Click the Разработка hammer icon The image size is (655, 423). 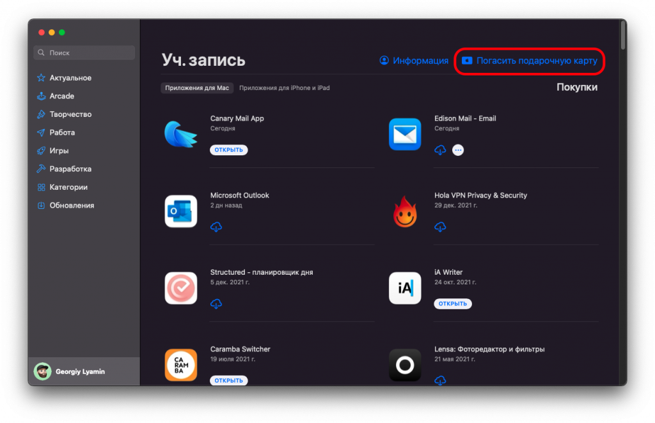(41, 169)
